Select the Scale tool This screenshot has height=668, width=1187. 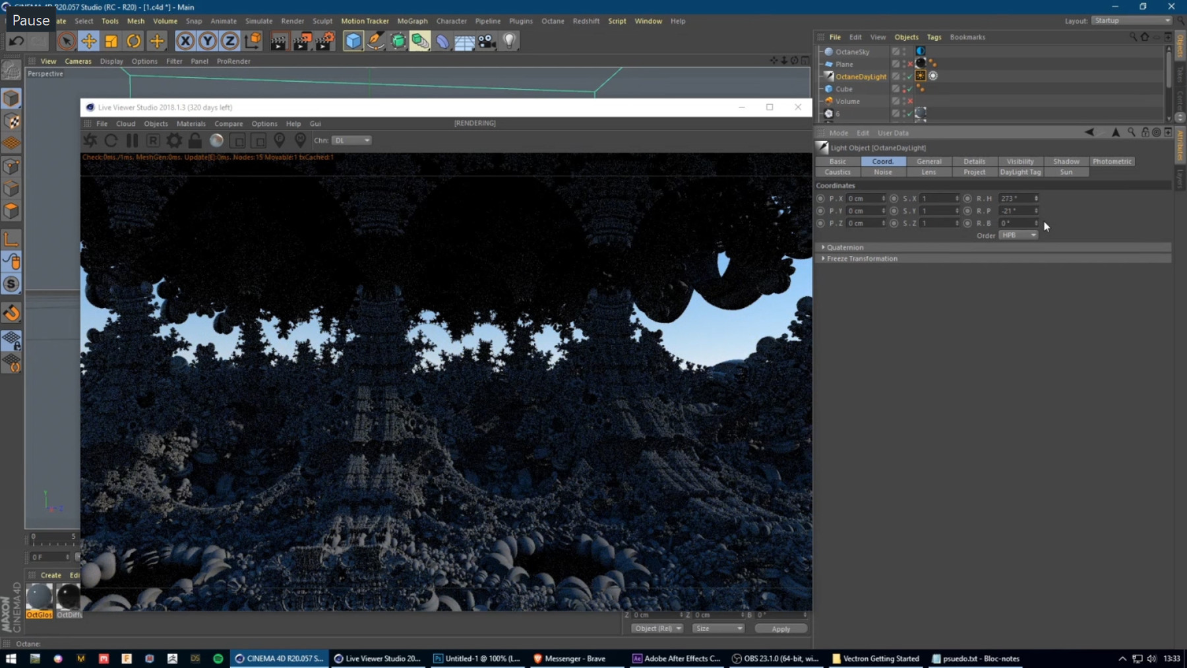(111, 41)
